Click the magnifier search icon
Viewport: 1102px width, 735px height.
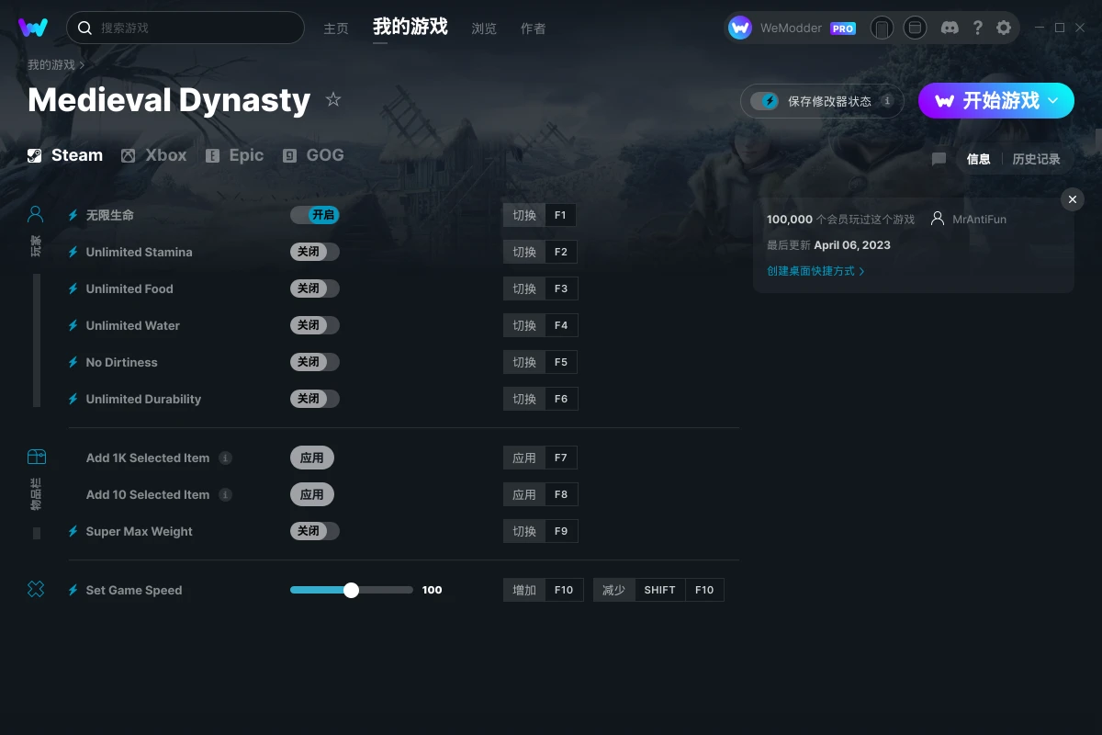(85, 28)
